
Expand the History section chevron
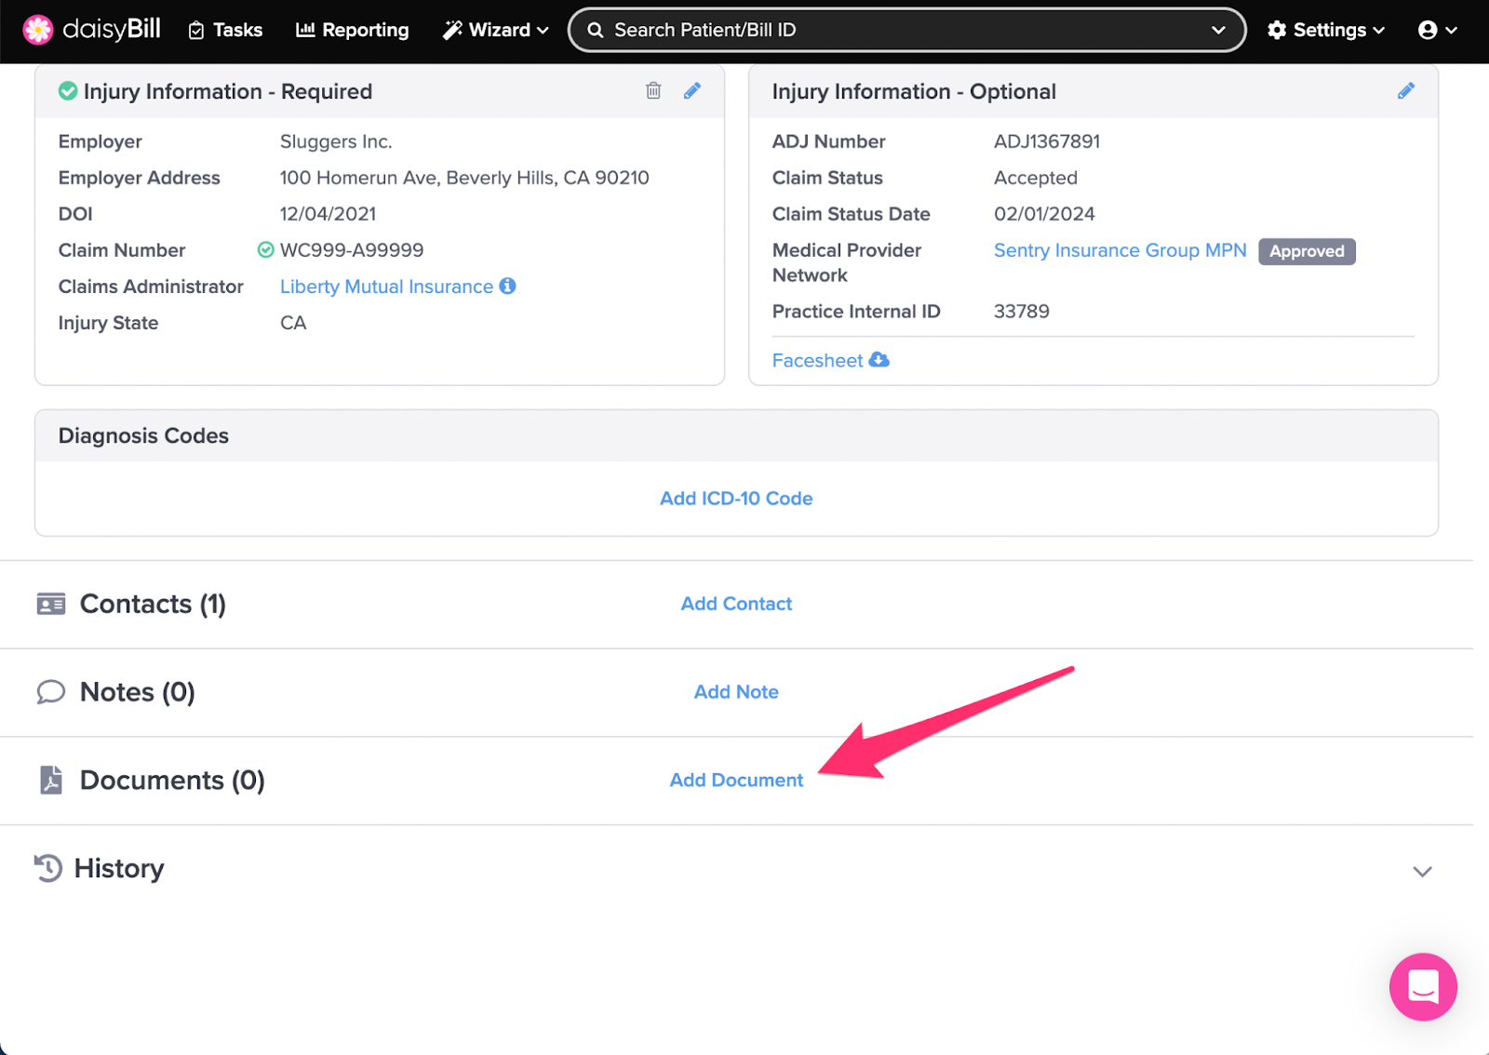tap(1422, 872)
